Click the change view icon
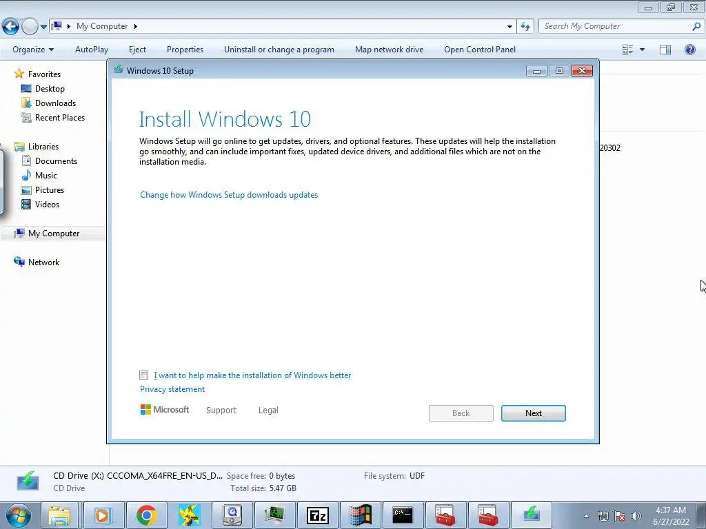 click(627, 50)
